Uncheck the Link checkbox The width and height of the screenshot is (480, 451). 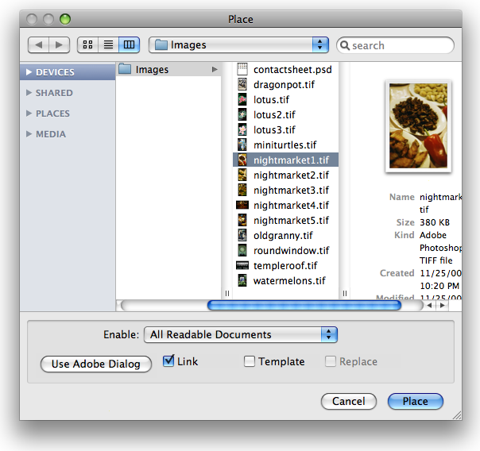coord(168,361)
